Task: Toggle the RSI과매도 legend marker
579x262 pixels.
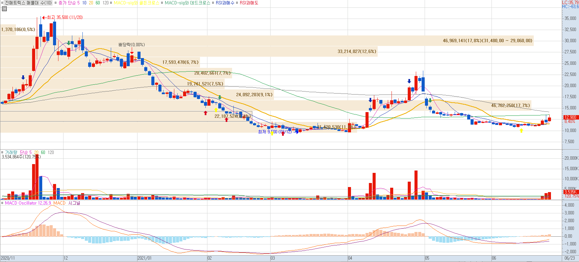Action: pyautogui.click(x=237, y=3)
